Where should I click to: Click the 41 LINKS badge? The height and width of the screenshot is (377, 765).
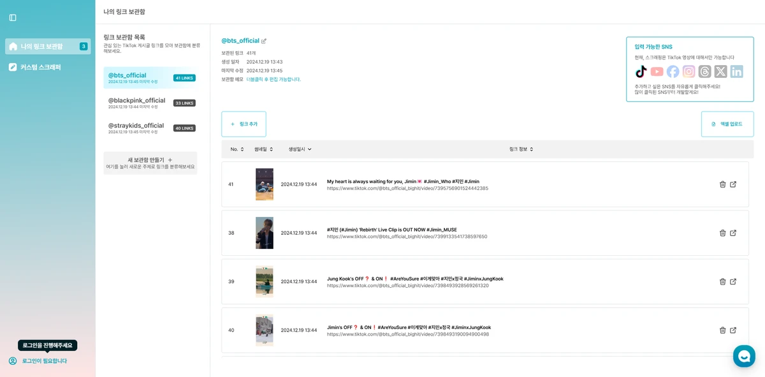pos(184,78)
